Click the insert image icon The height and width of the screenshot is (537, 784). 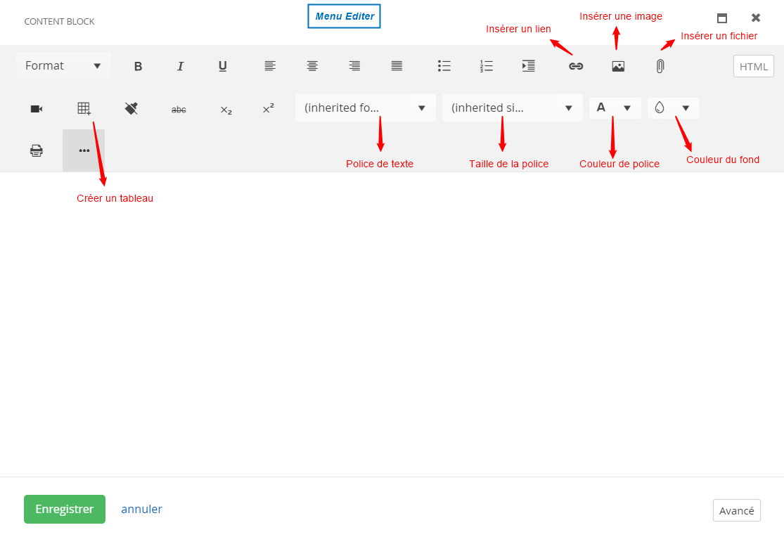[x=618, y=66]
